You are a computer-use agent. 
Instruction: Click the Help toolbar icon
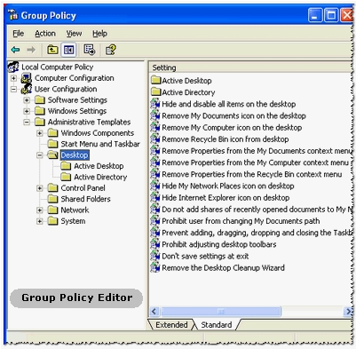click(x=111, y=50)
